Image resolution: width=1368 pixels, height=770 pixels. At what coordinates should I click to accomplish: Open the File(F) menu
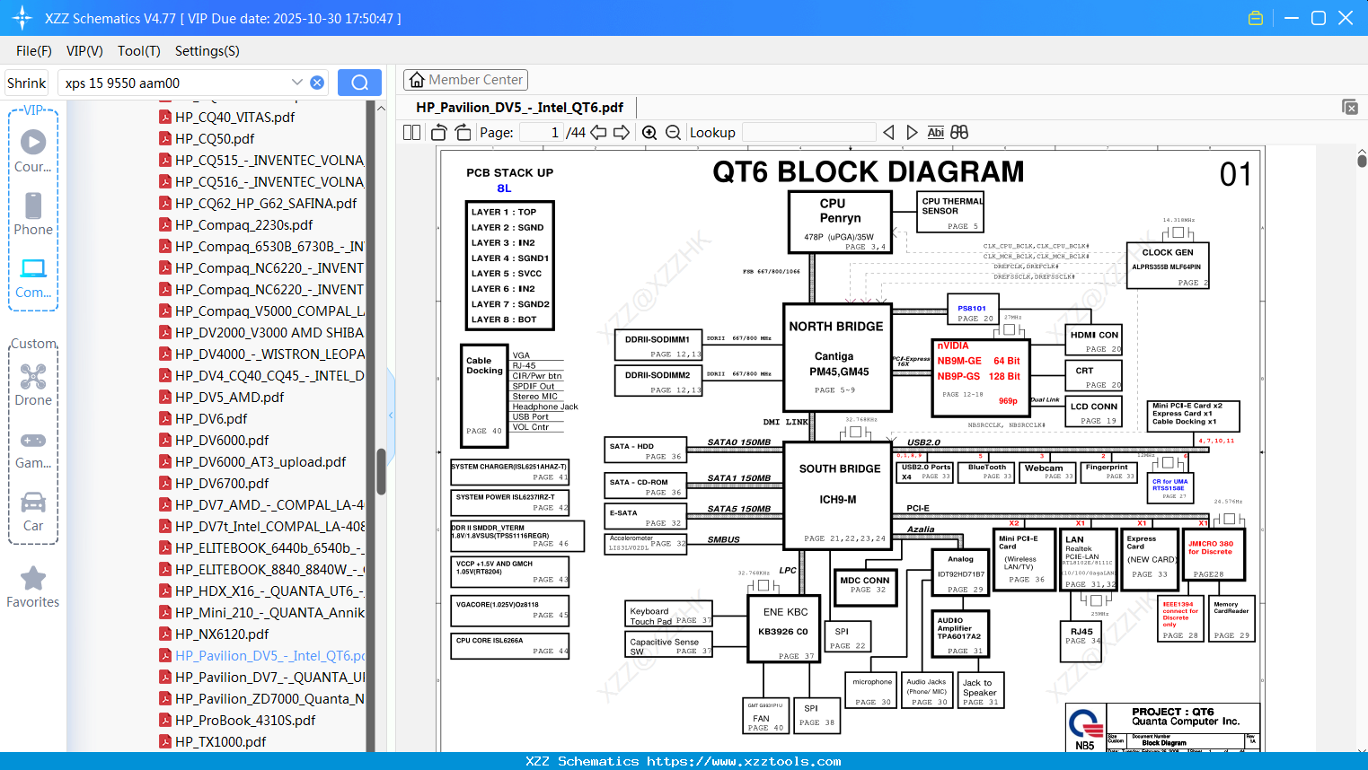[34, 51]
